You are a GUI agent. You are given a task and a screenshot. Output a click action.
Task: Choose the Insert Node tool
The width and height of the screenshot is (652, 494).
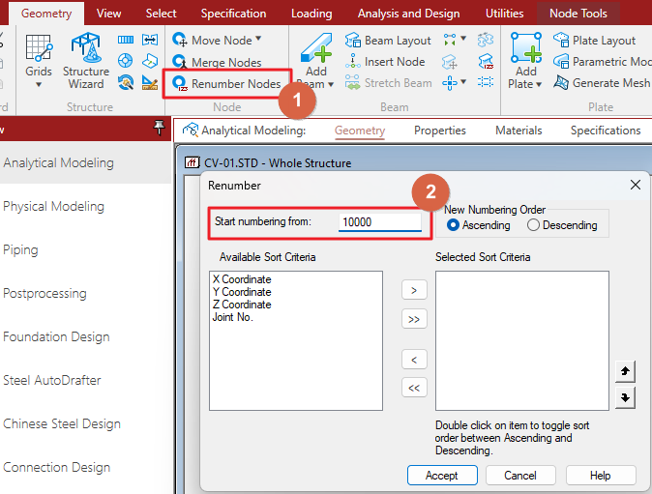pos(354,62)
